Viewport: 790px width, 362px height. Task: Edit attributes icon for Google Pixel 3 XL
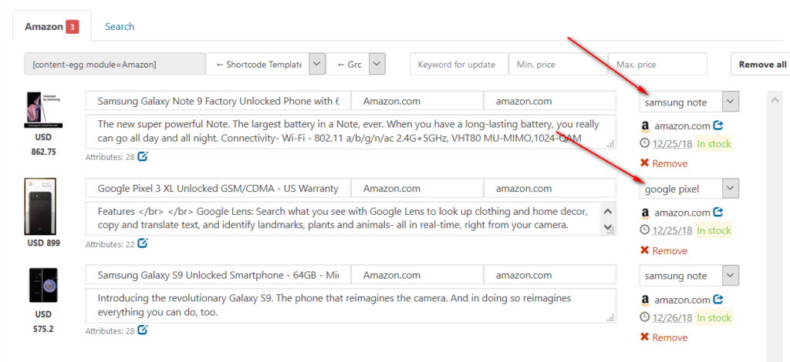pos(143,243)
